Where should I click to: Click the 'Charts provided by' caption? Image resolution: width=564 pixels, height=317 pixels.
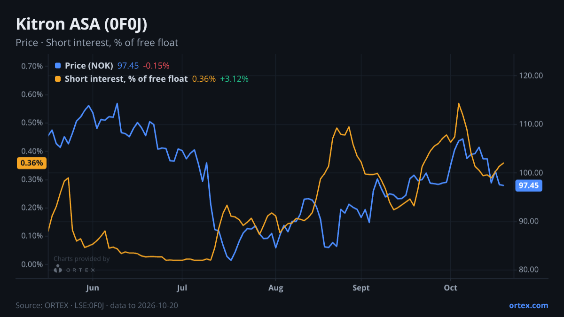[x=82, y=258]
